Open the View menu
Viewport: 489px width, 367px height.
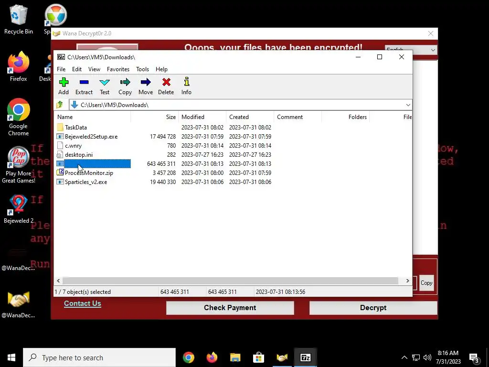coord(94,69)
